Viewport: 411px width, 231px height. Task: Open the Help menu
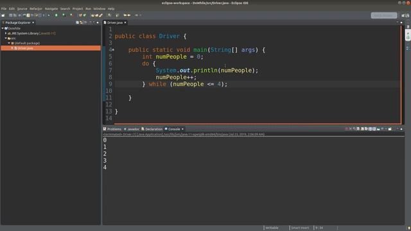(x=111, y=8)
